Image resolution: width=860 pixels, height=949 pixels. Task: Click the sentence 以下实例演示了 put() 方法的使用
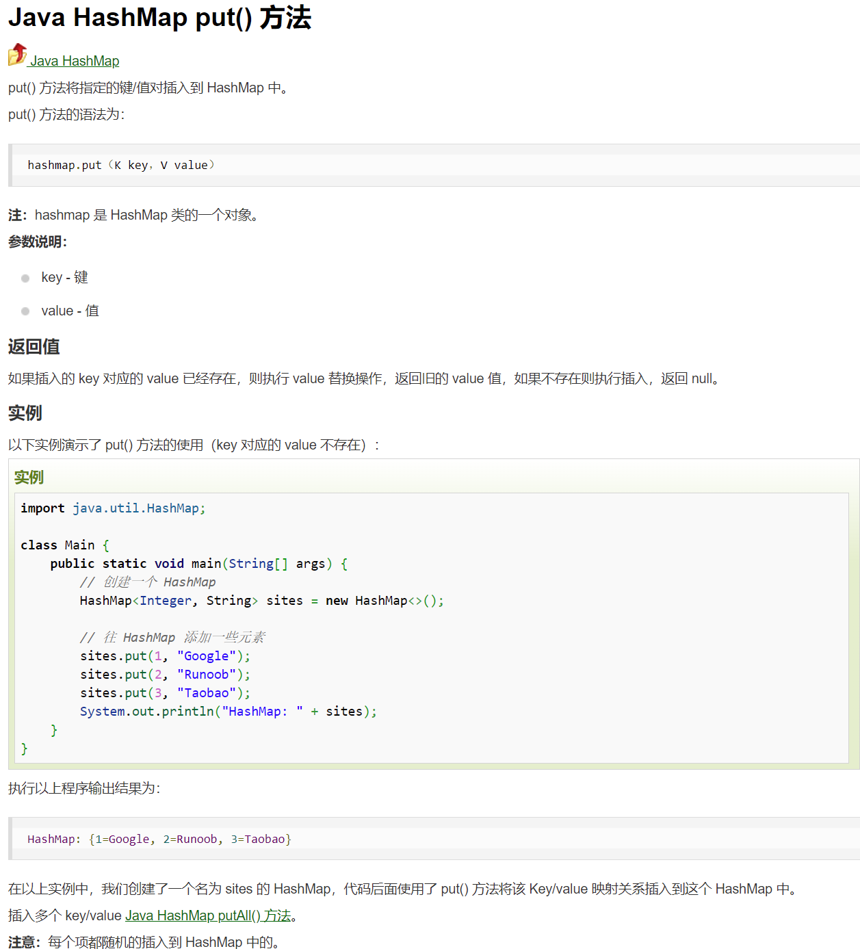tap(194, 445)
